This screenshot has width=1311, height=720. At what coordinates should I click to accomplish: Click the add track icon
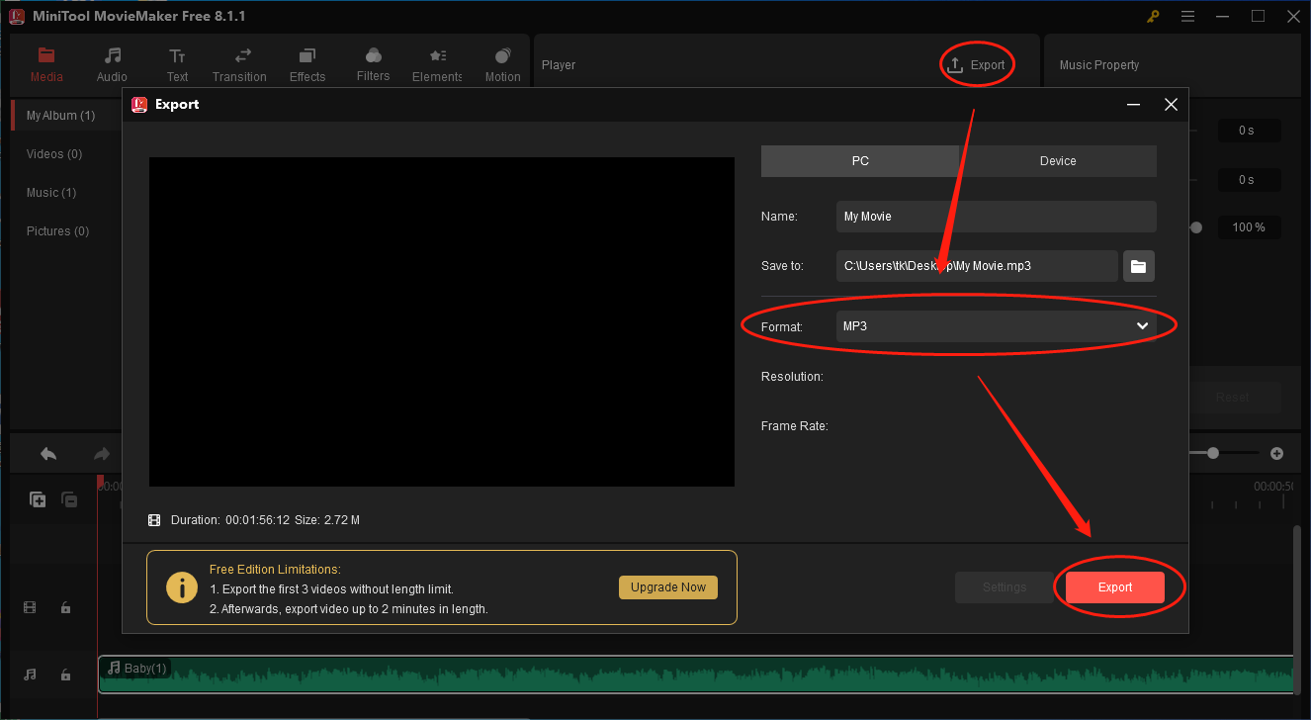(x=38, y=500)
